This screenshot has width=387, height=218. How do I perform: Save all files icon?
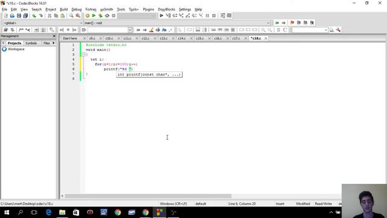pos(25,16)
